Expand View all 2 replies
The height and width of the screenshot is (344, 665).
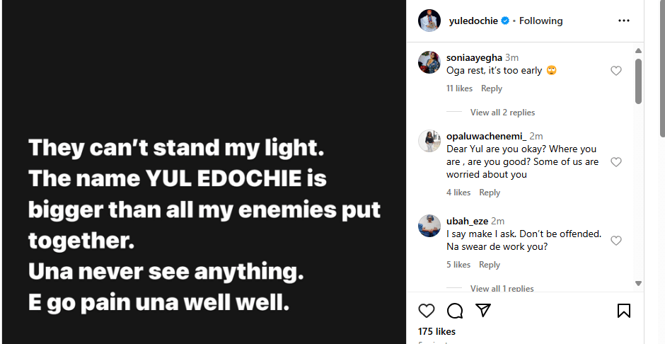[502, 113]
